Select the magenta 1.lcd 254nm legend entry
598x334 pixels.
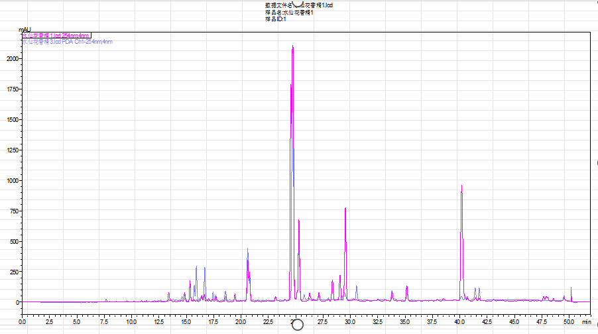pyautogui.click(x=56, y=36)
